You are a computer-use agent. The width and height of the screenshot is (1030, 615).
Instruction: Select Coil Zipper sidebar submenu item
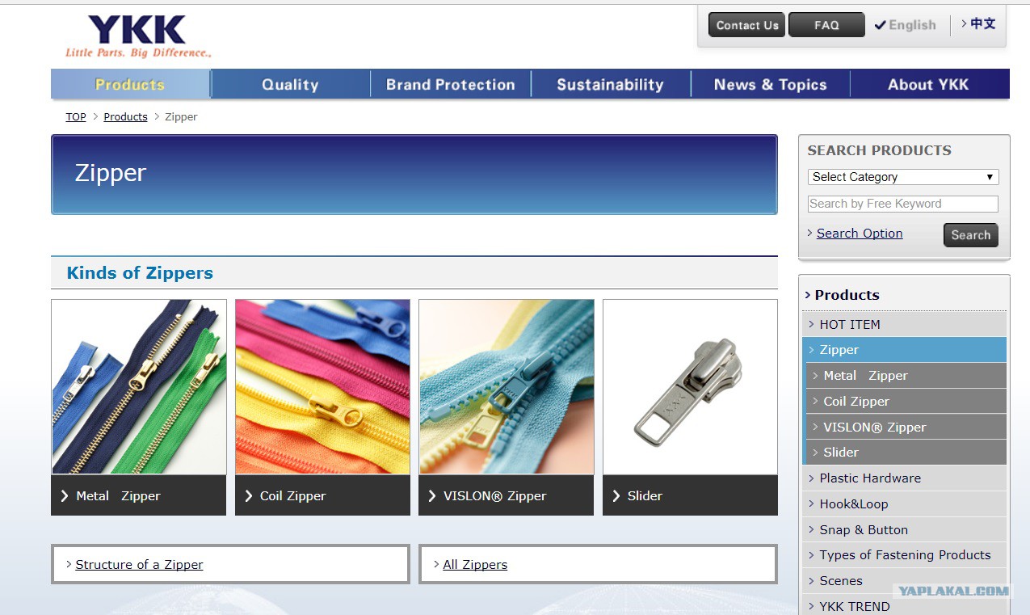point(906,402)
